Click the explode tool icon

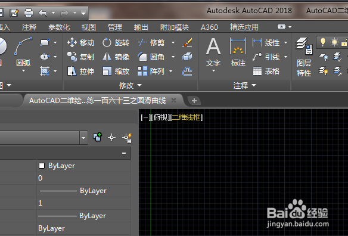coord(187,57)
